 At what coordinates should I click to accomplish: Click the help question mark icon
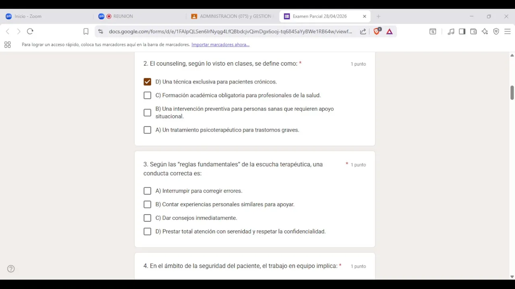point(11,269)
